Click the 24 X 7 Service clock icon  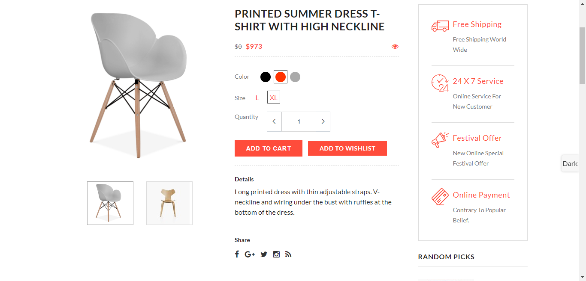click(440, 83)
